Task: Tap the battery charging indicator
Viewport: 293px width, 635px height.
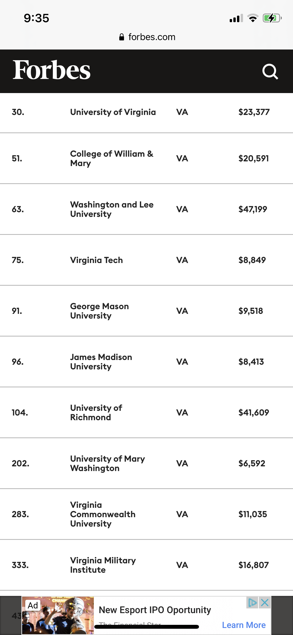Action: (x=272, y=18)
